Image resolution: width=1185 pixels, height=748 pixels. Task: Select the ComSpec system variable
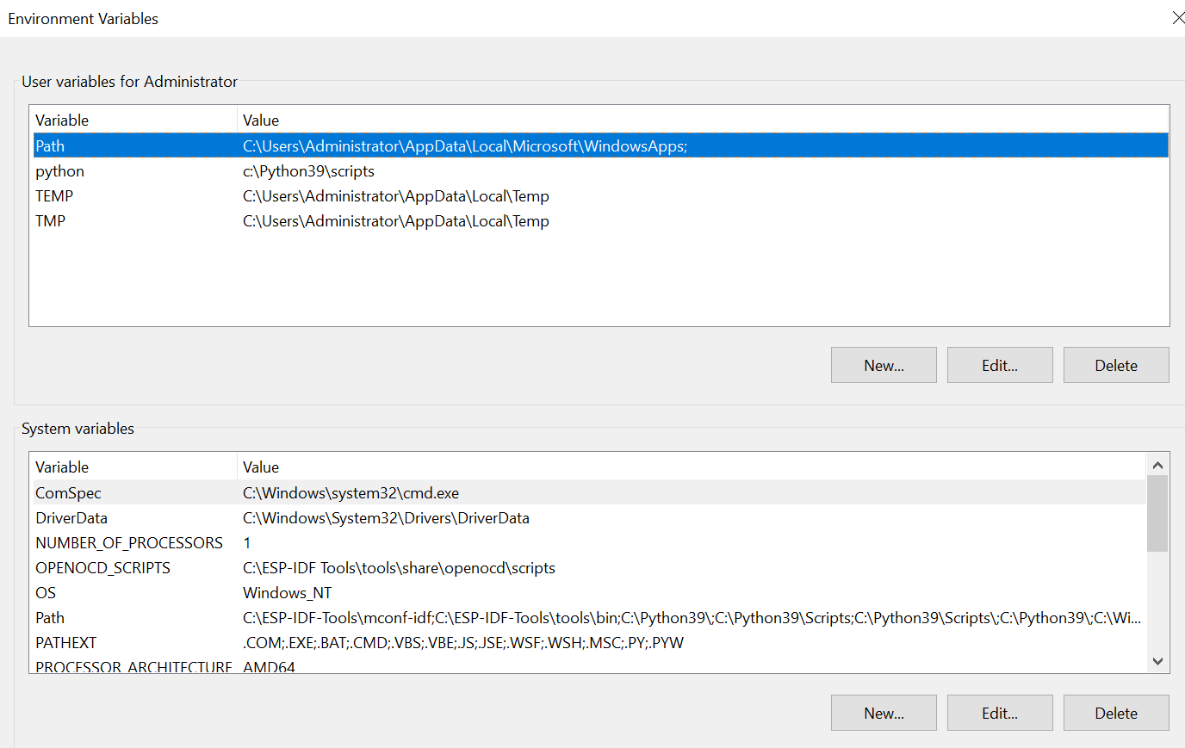tap(129, 492)
